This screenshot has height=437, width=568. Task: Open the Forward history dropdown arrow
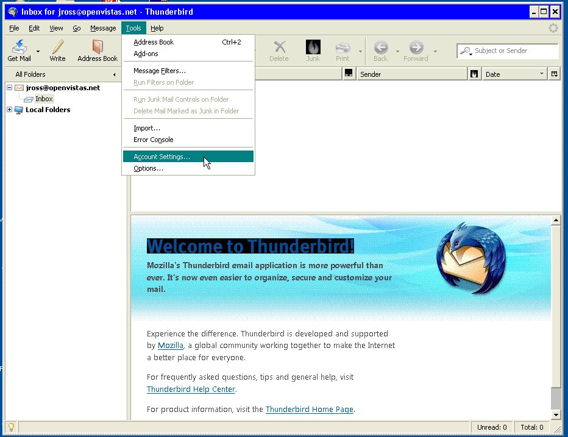(435, 51)
